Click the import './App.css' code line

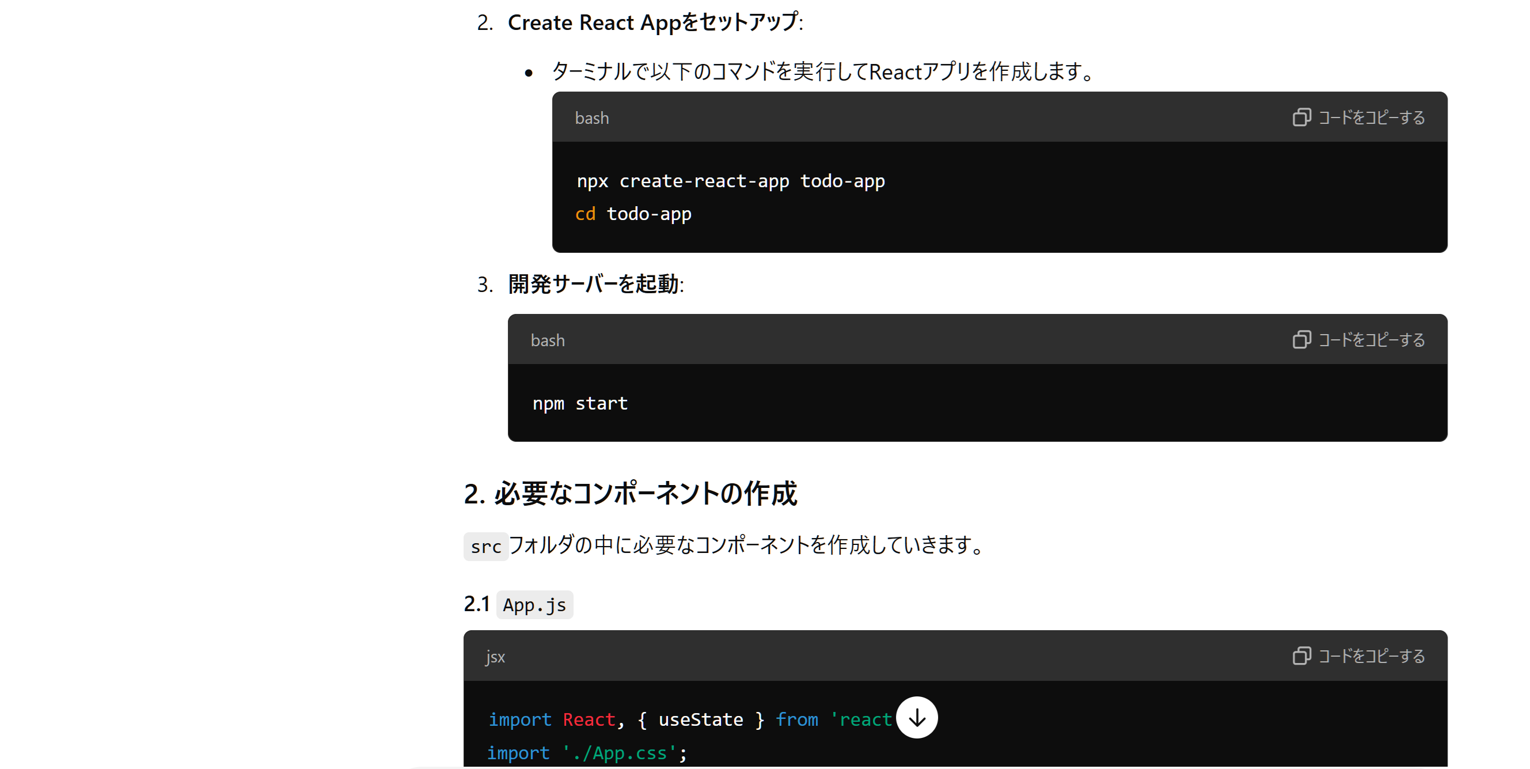[x=586, y=752]
